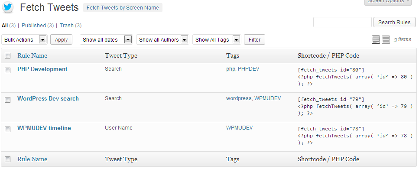The height and width of the screenshot is (169, 419).
Task: Open the Show all Authors dropdown
Action: [x=162, y=39]
